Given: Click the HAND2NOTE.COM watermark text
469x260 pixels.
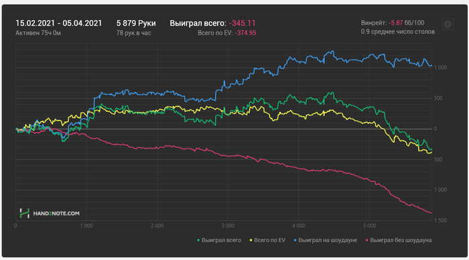Looking at the screenshot, I should 56,213.
